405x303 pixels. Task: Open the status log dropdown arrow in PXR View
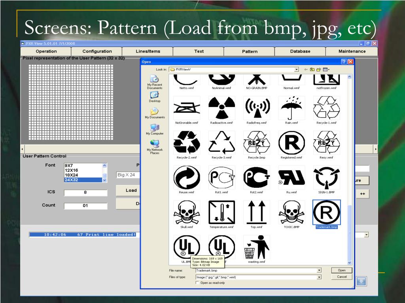(366, 235)
